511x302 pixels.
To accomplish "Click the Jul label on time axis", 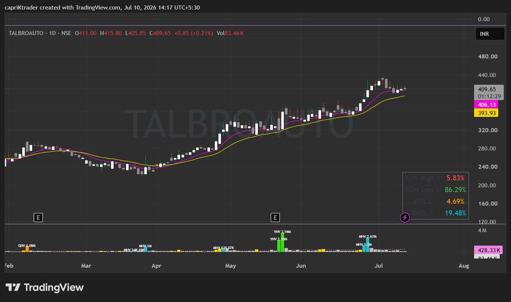I will coord(378,266).
